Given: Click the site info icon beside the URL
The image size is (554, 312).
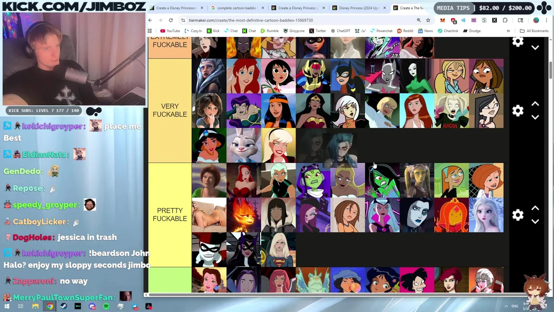Looking at the screenshot, I should click(183, 20).
